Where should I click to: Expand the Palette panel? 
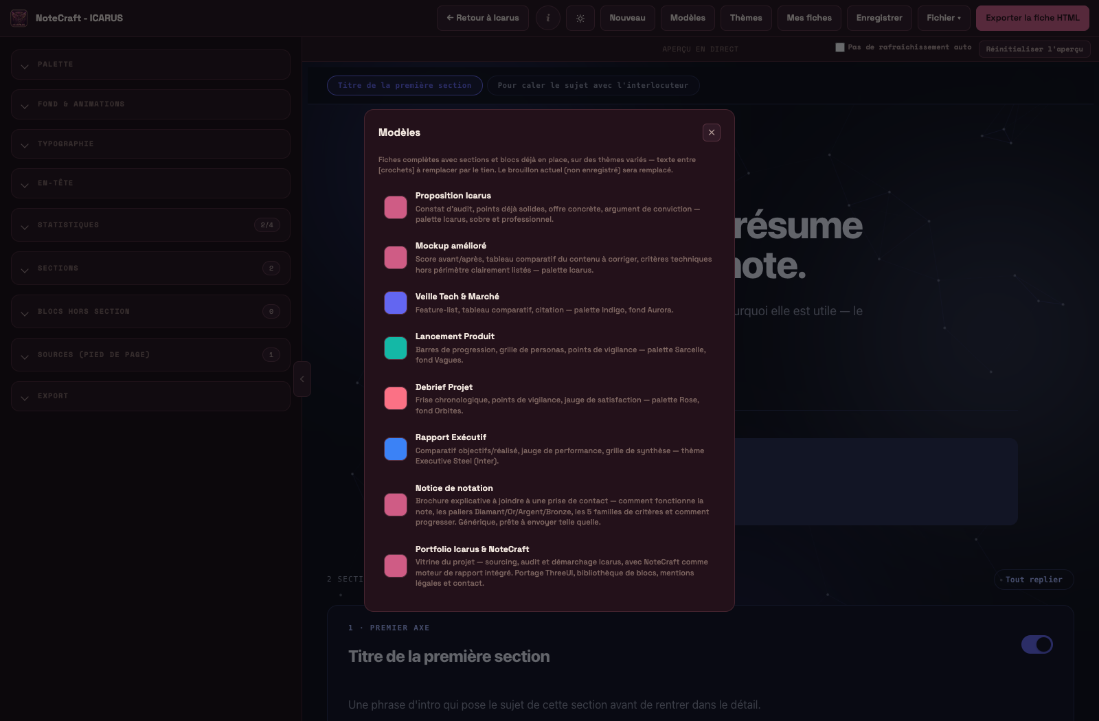(150, 65)
